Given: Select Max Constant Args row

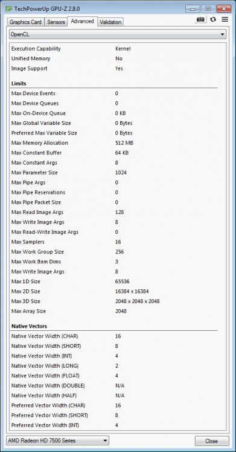Looking at the screenshot, I should 115,163.
